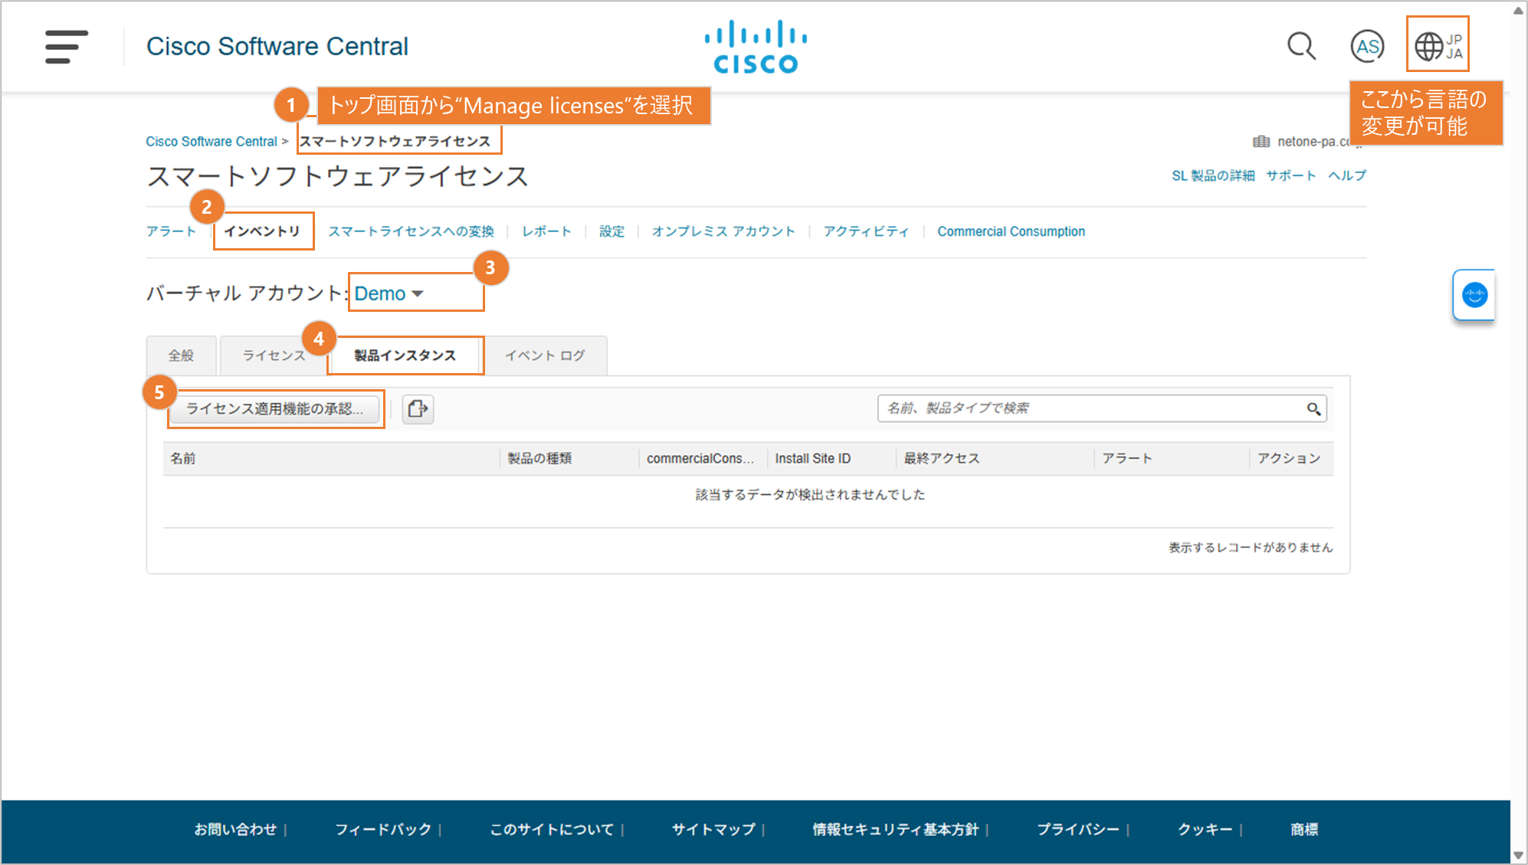Open the AS user profile icon
Image resolution: width=1528 pixels, height=865 pixels.
(x=1366, y=47)
